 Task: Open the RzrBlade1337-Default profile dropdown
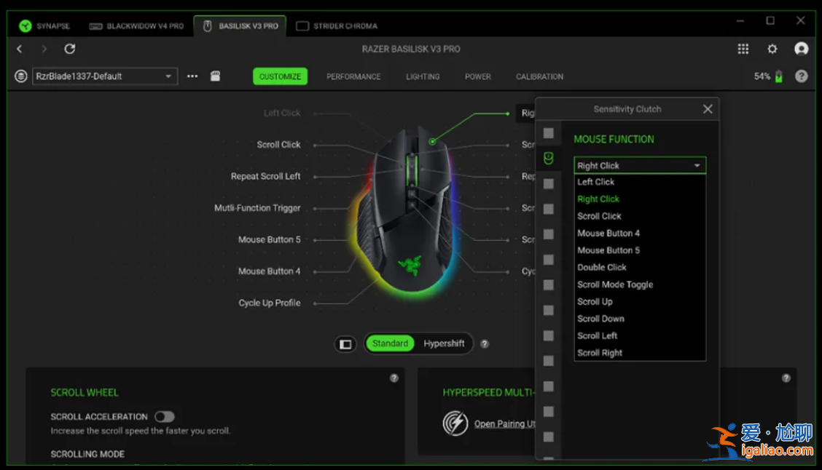105,76
